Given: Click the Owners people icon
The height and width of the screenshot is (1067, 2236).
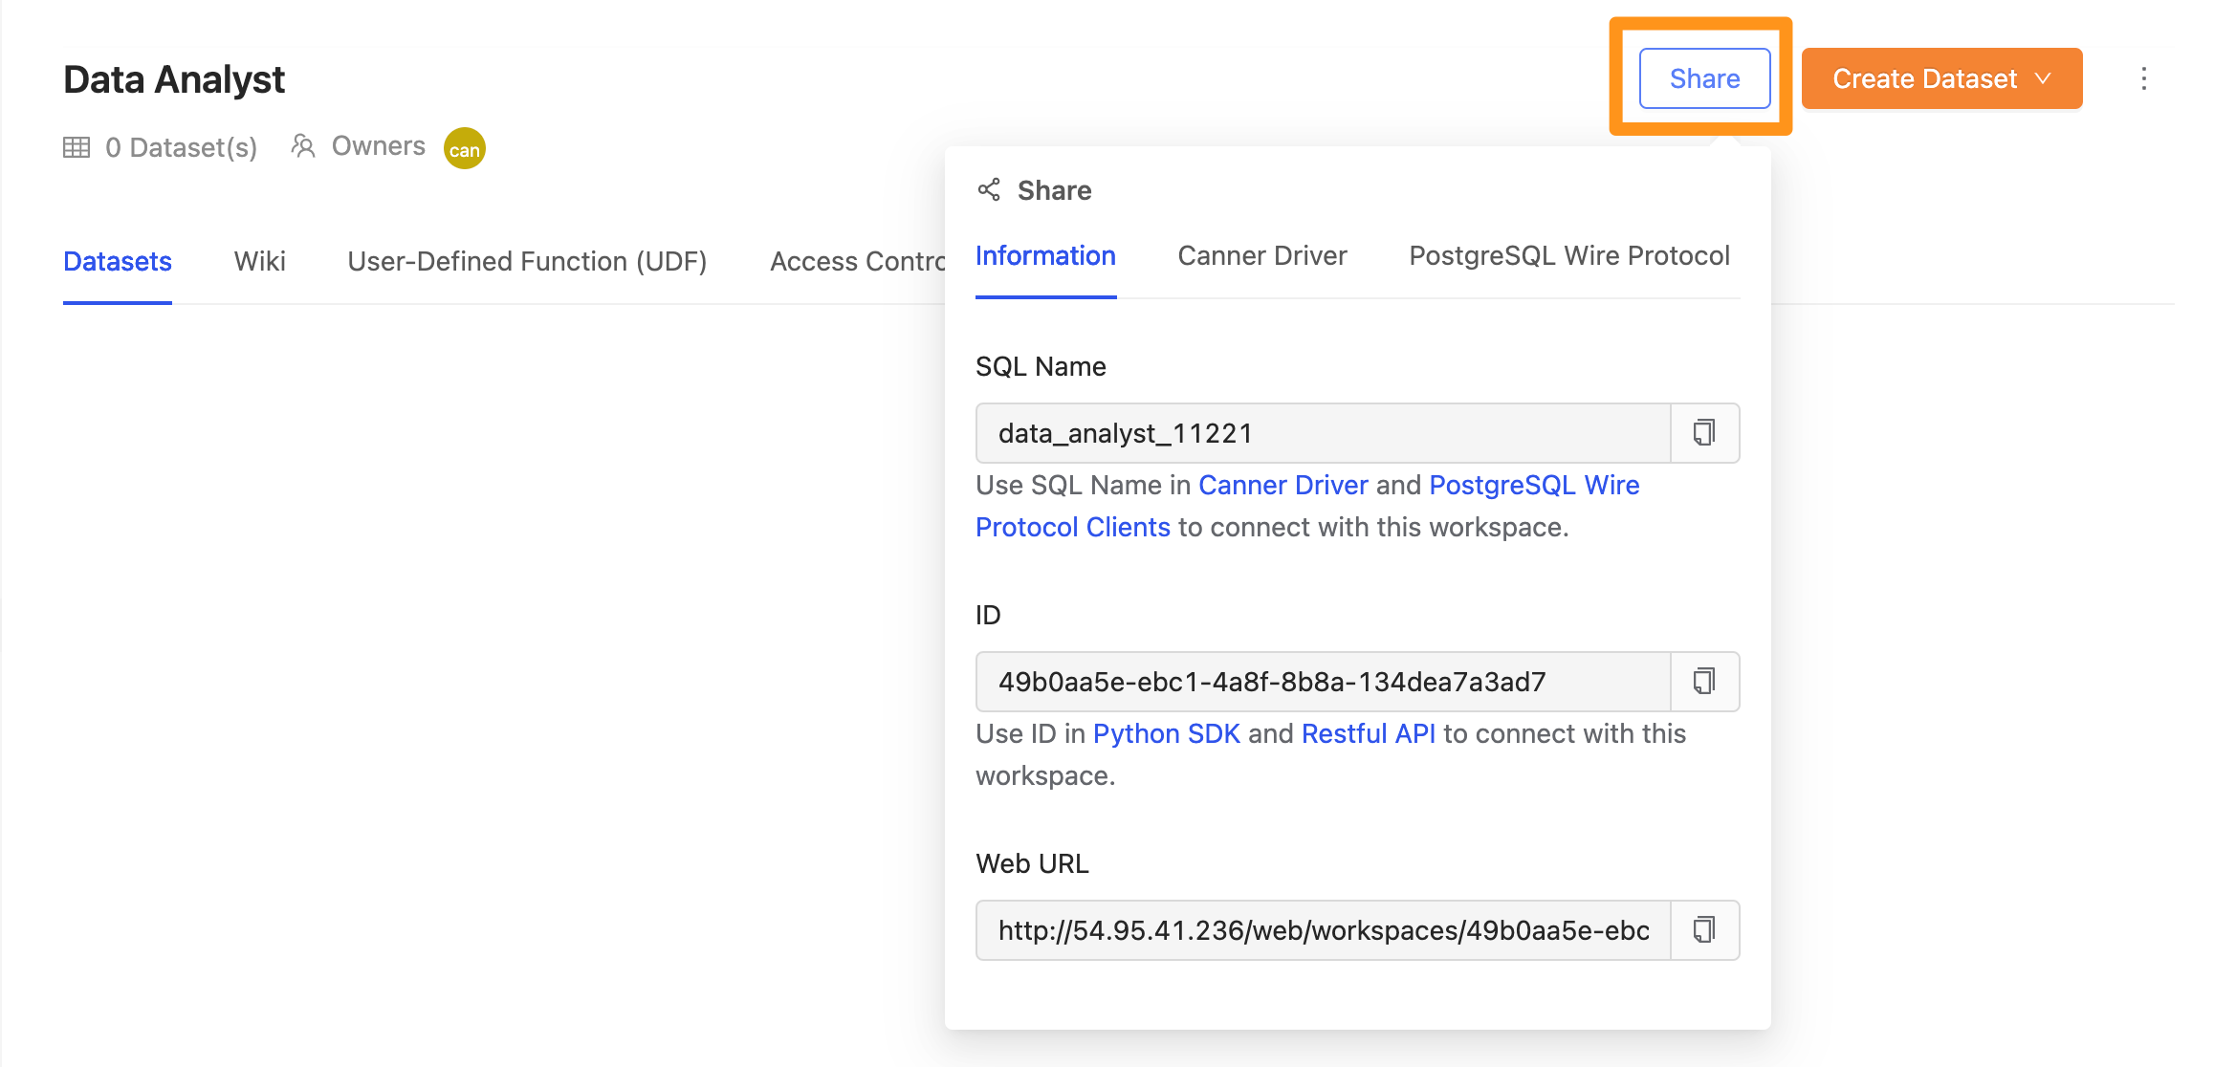Looking at the screenshot, I should pos(303,146).
